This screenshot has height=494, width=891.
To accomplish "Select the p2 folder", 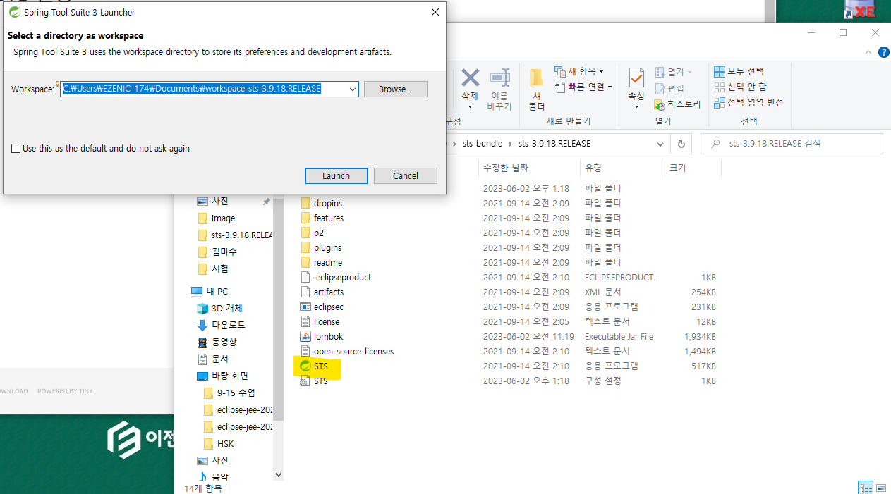I will [x=319, y=233].
